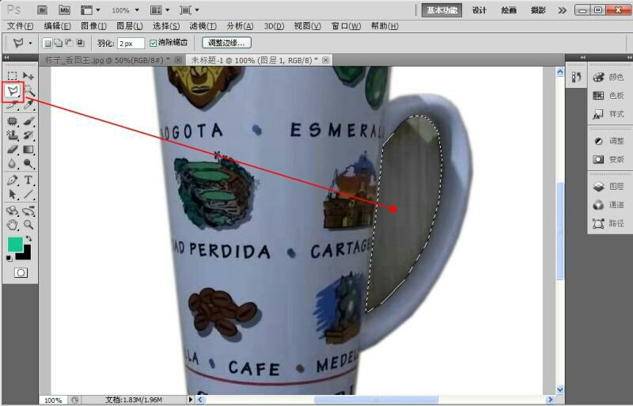Select the Clone Stamp tool
This screenshot has width=633, height=406.
(x=12, y=135)
